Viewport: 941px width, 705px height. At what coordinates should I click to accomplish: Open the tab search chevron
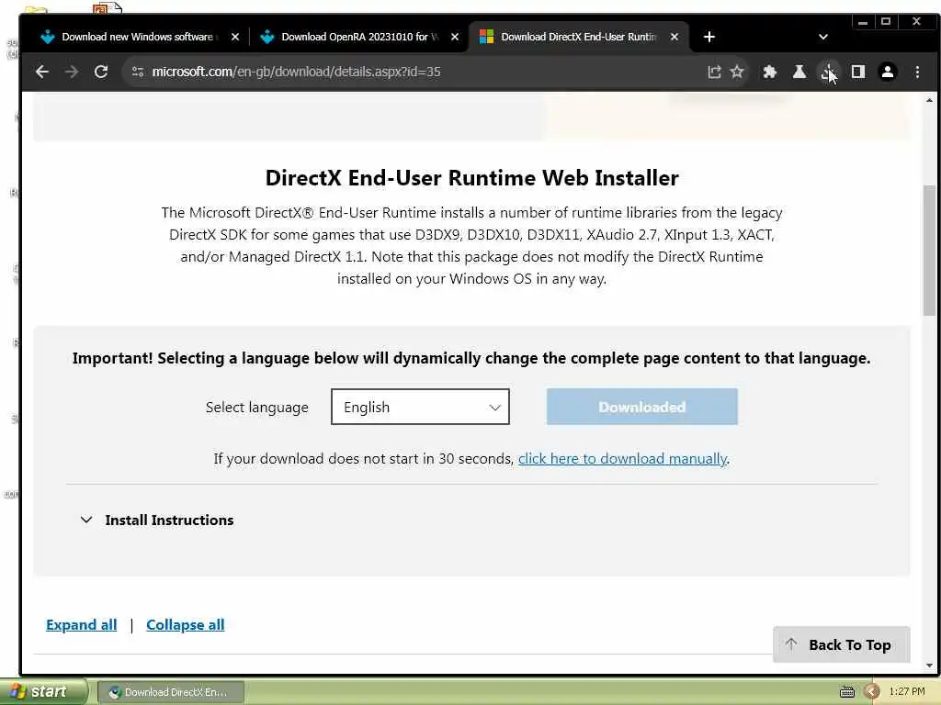[x=822, y=37]
